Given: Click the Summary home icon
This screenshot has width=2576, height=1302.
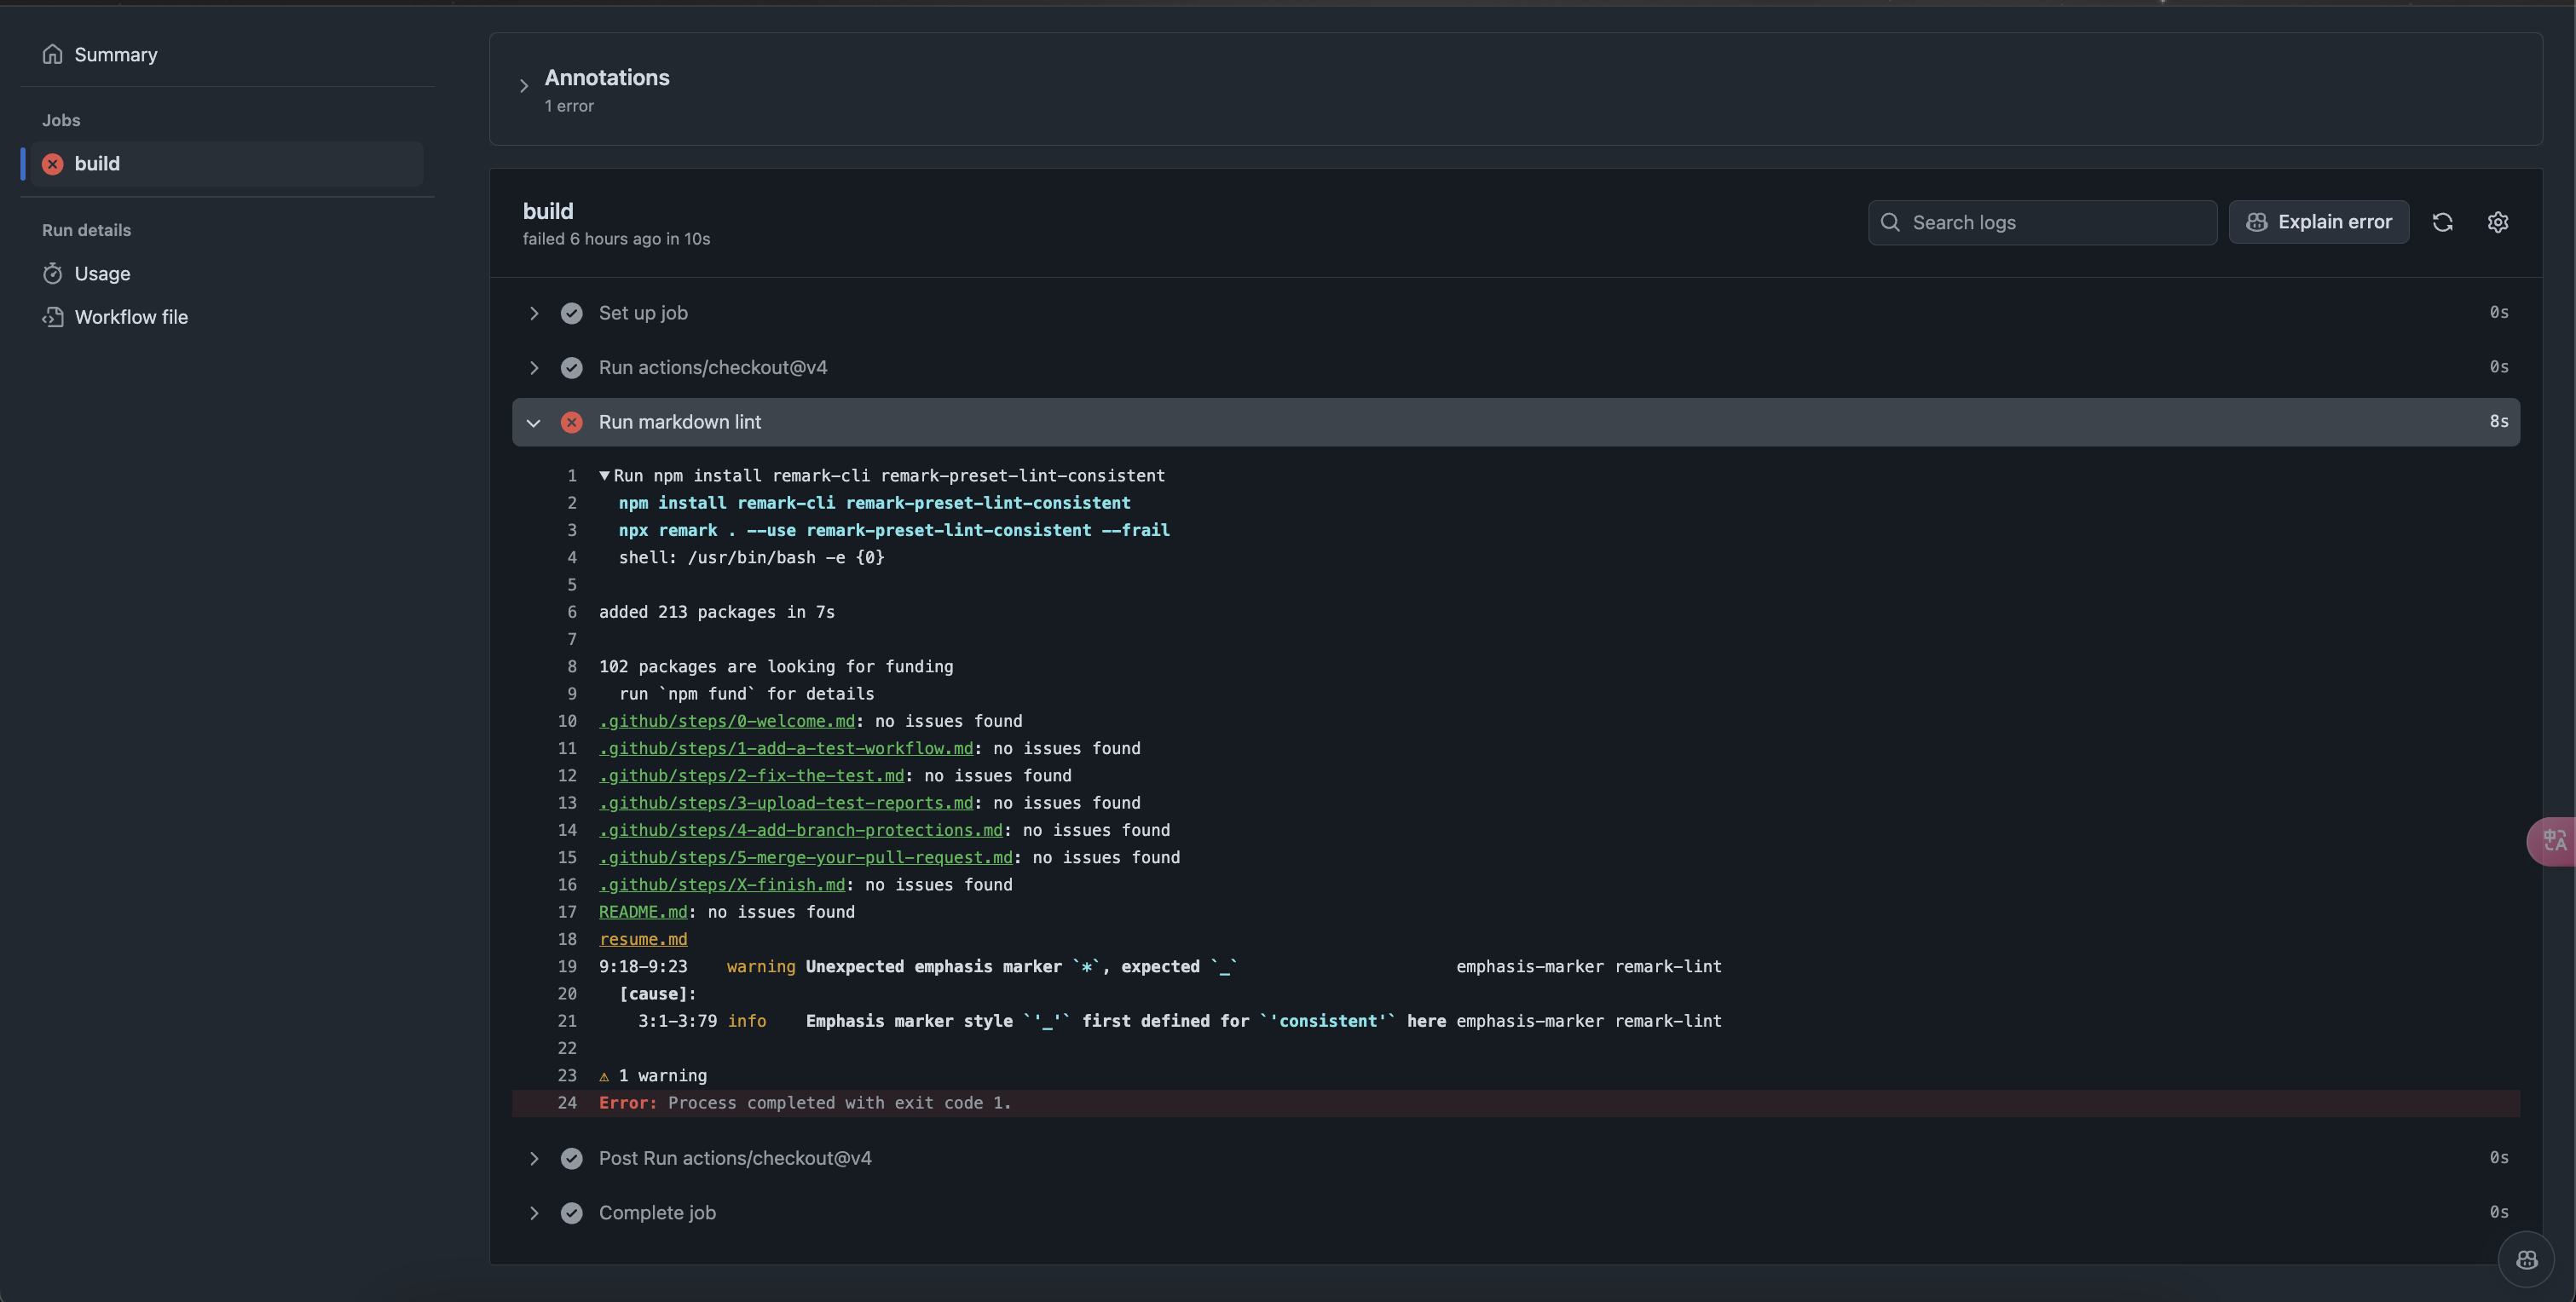Looking at the screenshot, I should pos(52,54).
